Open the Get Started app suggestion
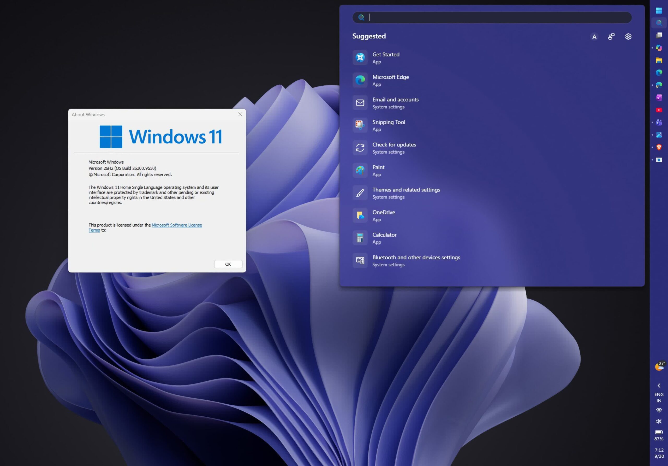The width and height of the screenshot is (668, 466). tap(492, 58)
